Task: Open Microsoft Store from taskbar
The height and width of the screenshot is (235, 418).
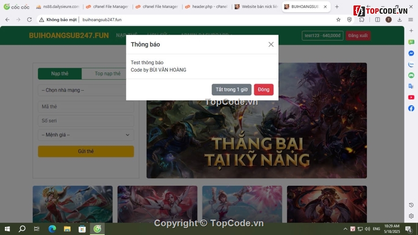Action: point(82,228)
